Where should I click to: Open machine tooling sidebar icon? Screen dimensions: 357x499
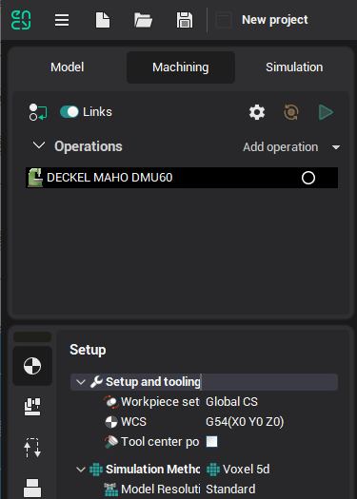pos(32,407)
